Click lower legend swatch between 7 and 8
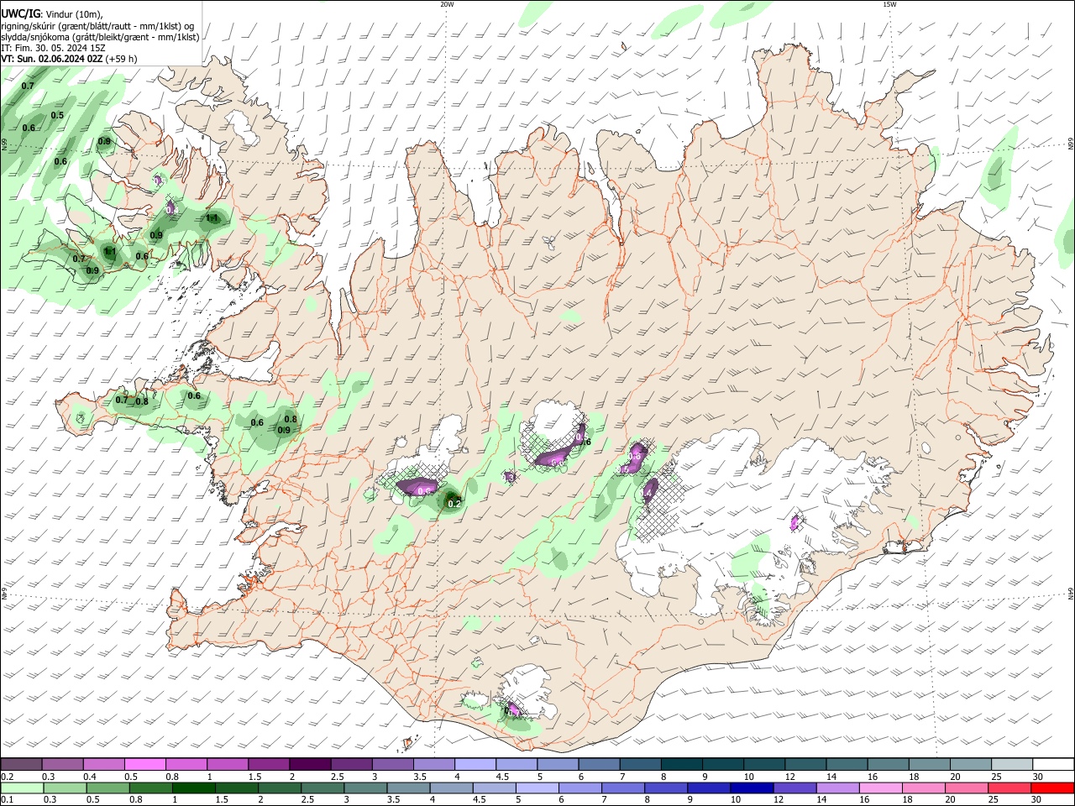Screen dimensions: 1075x806 pos(622,788)
